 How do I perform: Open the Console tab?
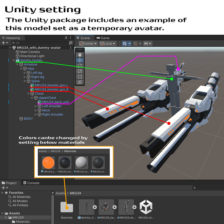[x=31, y=183]
